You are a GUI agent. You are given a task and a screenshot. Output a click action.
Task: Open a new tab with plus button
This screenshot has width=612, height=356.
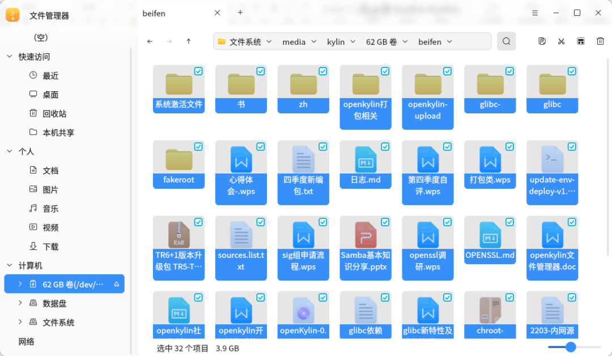[x=240, y=12]
